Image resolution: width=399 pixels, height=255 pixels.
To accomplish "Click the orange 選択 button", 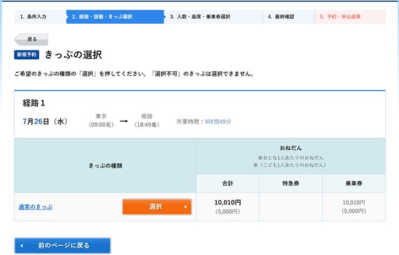I will (156, 207).
